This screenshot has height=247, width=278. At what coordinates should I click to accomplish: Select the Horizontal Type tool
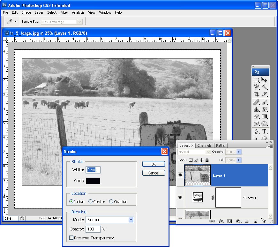264,131
